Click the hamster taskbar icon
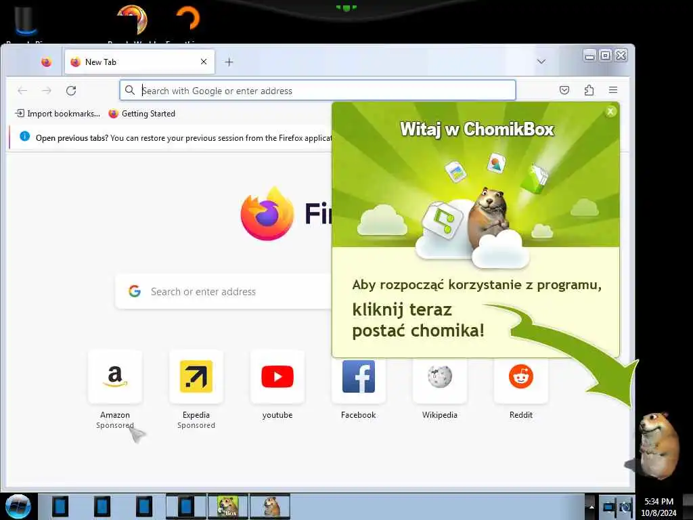Image resolution: width=693 pixels, height=520 pixels. click(270, 506)
